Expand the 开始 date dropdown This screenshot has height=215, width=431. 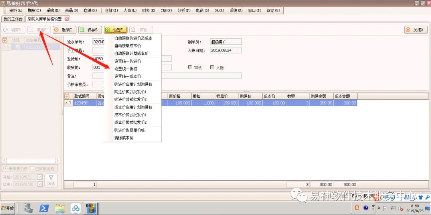point(40,177)
